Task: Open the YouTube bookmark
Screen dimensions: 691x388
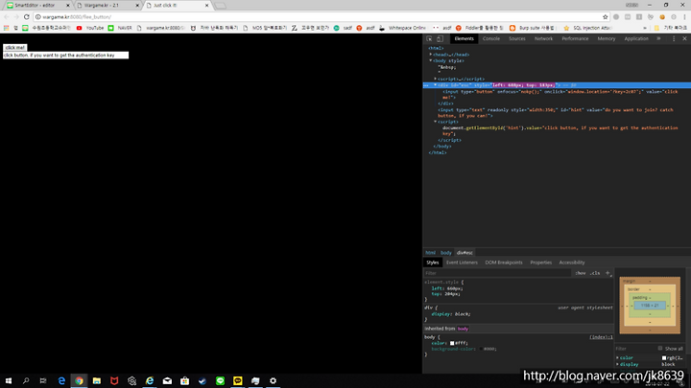Action: (x=90, y=28)
